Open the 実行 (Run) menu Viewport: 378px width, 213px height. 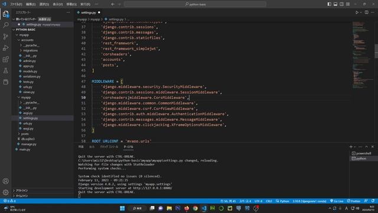pyautogui.click(x=85, y=4)
